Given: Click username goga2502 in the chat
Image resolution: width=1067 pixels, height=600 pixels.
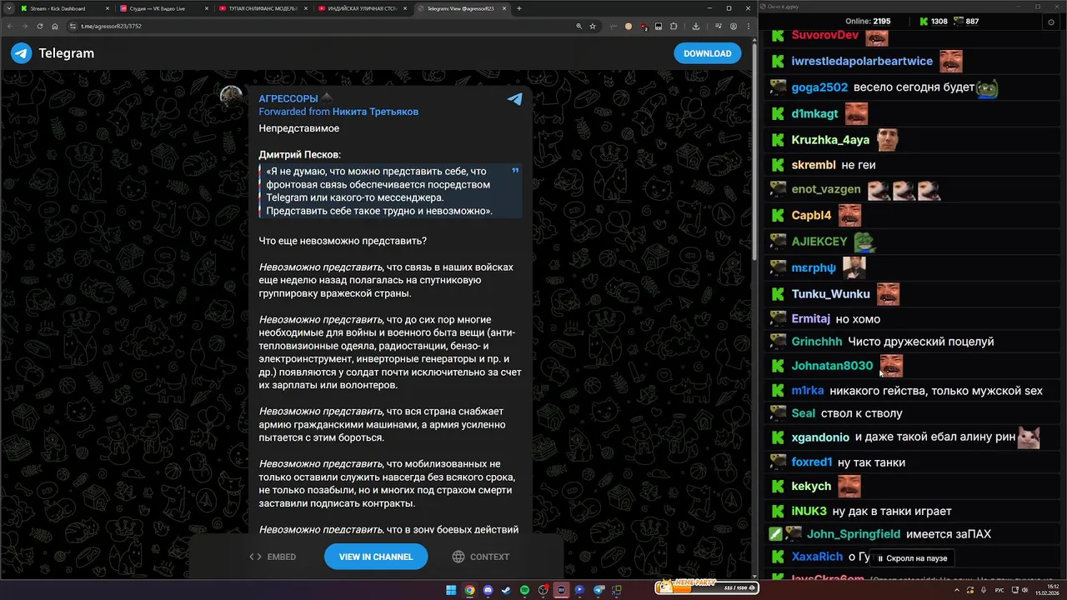Looking at the screenshot, I should coord(819,87).
